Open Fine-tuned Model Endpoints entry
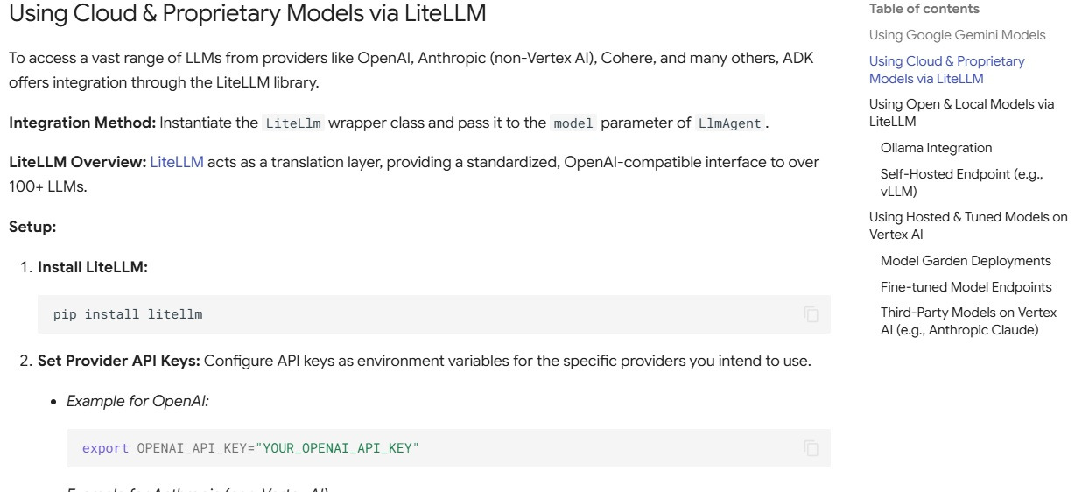The image size is (1089, 492). (x=966, y=287)
